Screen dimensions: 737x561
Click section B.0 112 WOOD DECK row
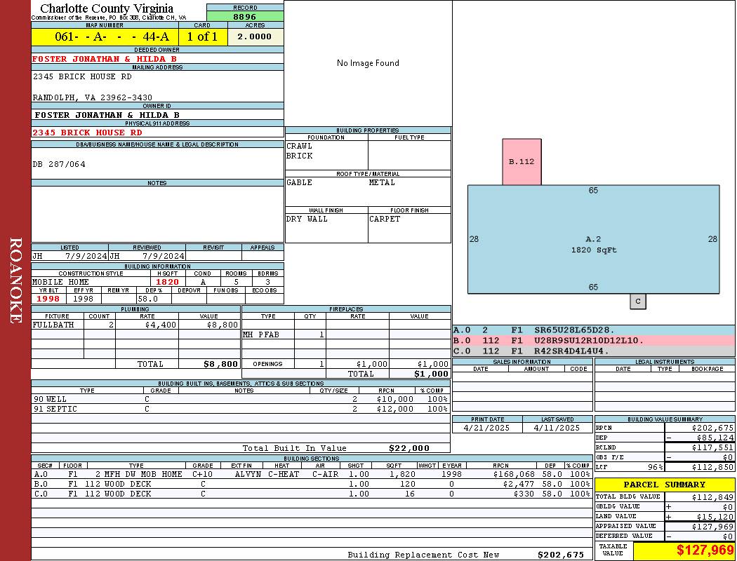tap(312, 484)
